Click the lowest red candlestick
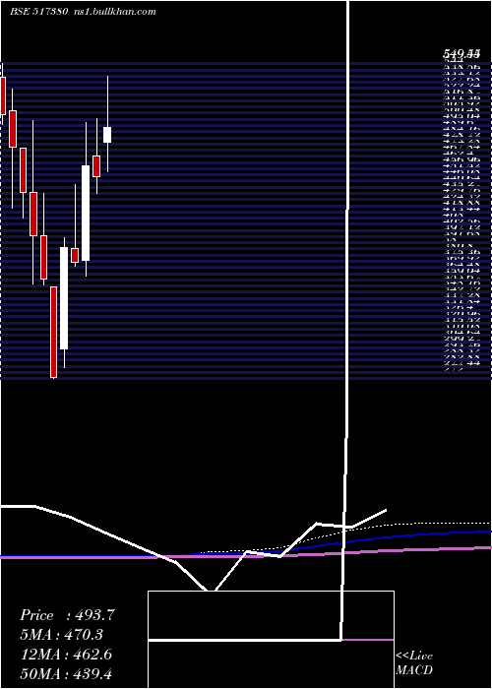The image size is (492, 689). pos(53,333)
